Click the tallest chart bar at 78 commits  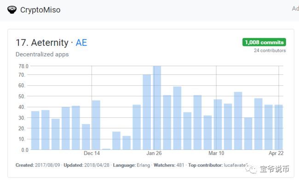(x=157, y=108)
